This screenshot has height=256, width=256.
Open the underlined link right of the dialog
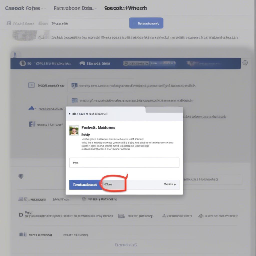(x=205, y=116)
